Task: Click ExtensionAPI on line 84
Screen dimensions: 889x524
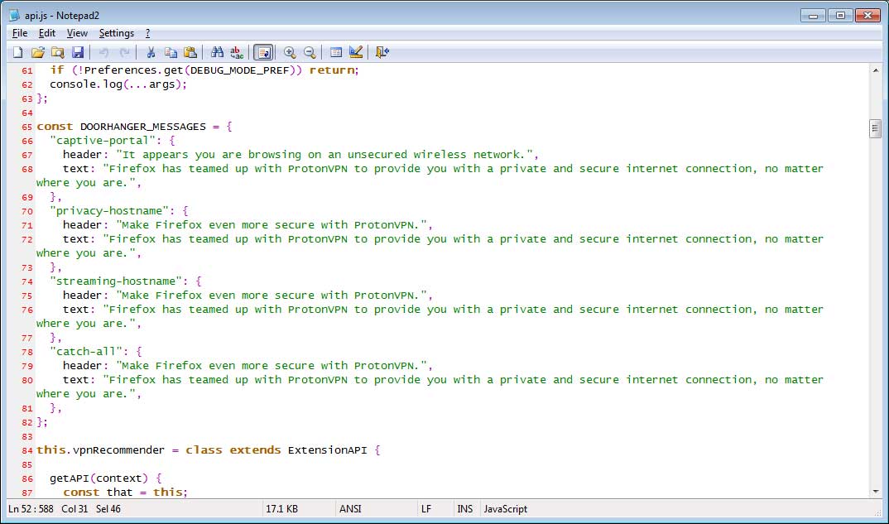Action: coord(328,450)
